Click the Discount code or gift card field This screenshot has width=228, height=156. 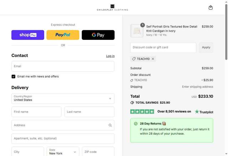coord(163,47)
